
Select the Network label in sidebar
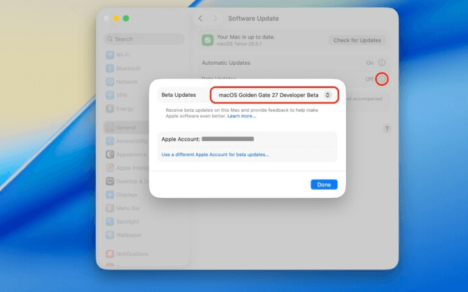[127, 82]
